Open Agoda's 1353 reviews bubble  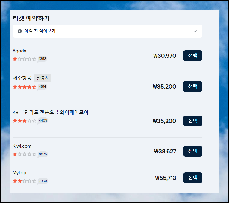tap(42, 59)
